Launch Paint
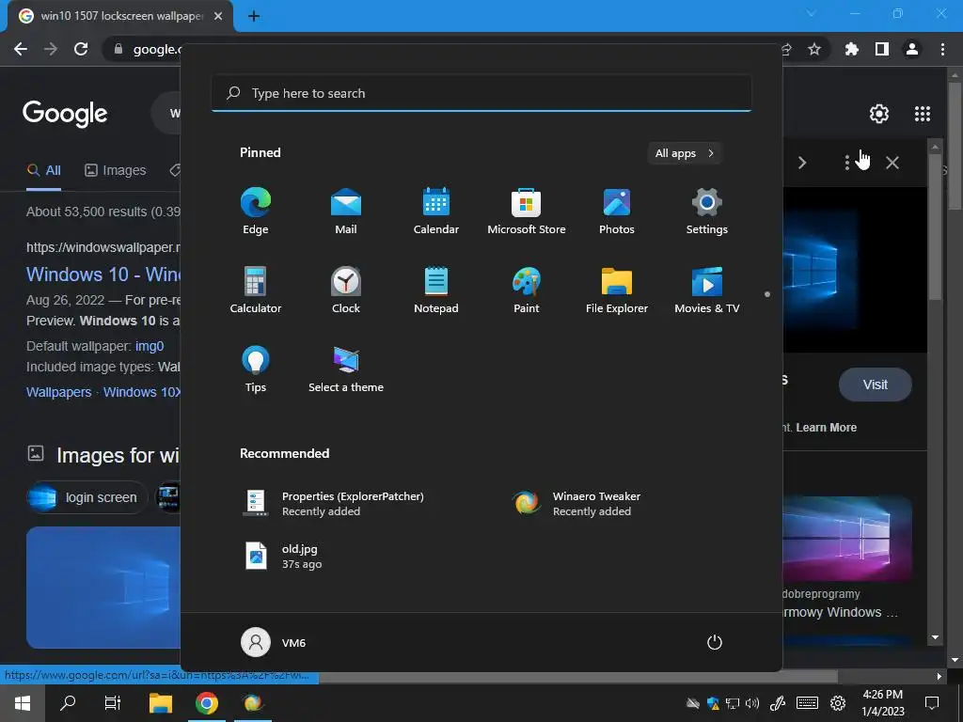Screen dimensions: 963x722 pos(527,290)
